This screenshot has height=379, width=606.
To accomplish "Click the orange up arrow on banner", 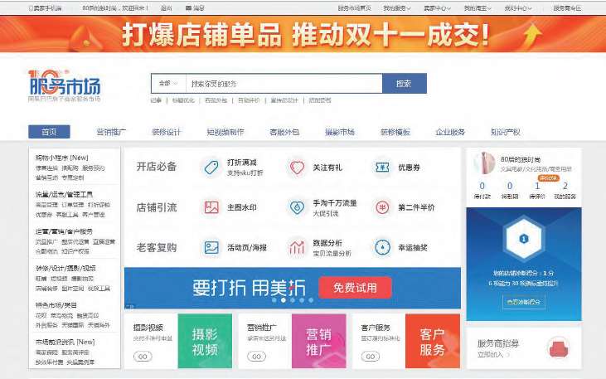I will (532, 34).
